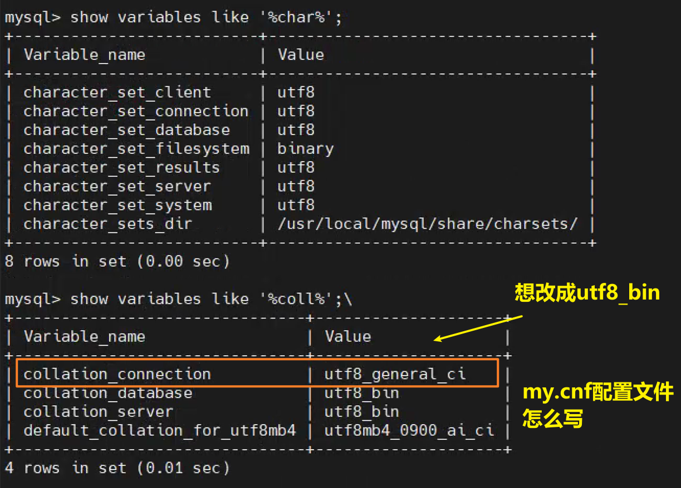
Task: Click the character_set_database variable
Action: [126, 130]
